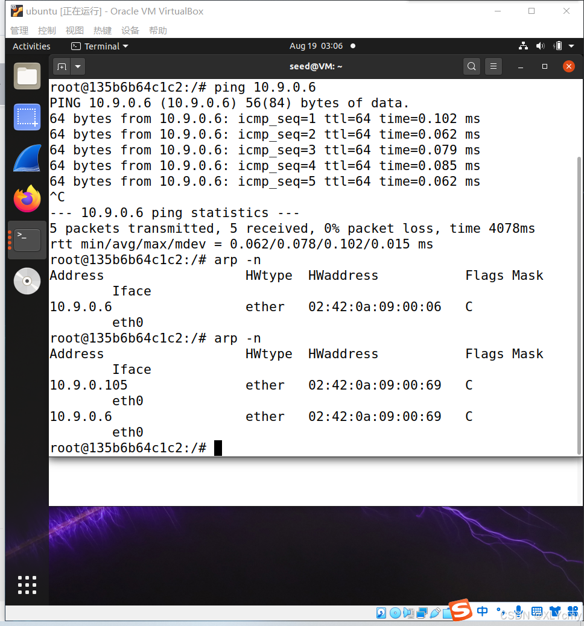Click the VirtualBox window title text
This screenshot has width=584, height=626.
[x=115, y=11]
